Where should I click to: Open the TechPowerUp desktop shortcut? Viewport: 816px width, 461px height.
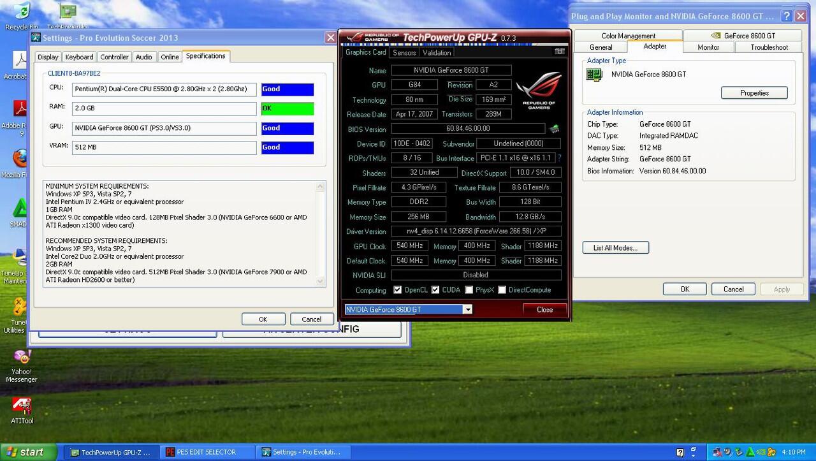click(x=68, y=15)
